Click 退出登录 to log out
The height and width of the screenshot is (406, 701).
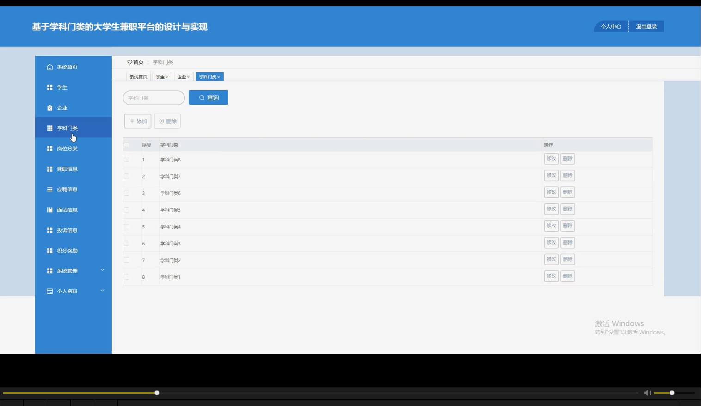pyautogui.click(x=646, y=26)
